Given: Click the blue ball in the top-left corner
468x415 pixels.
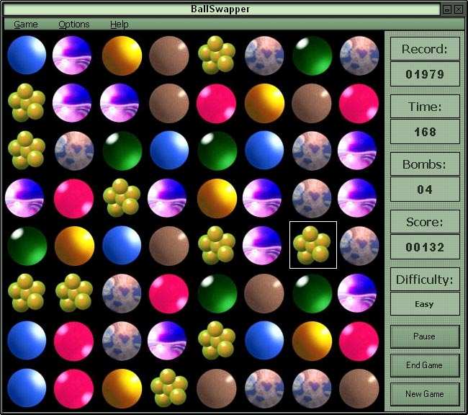Looking at the screenshot, I should coord(27,55).
